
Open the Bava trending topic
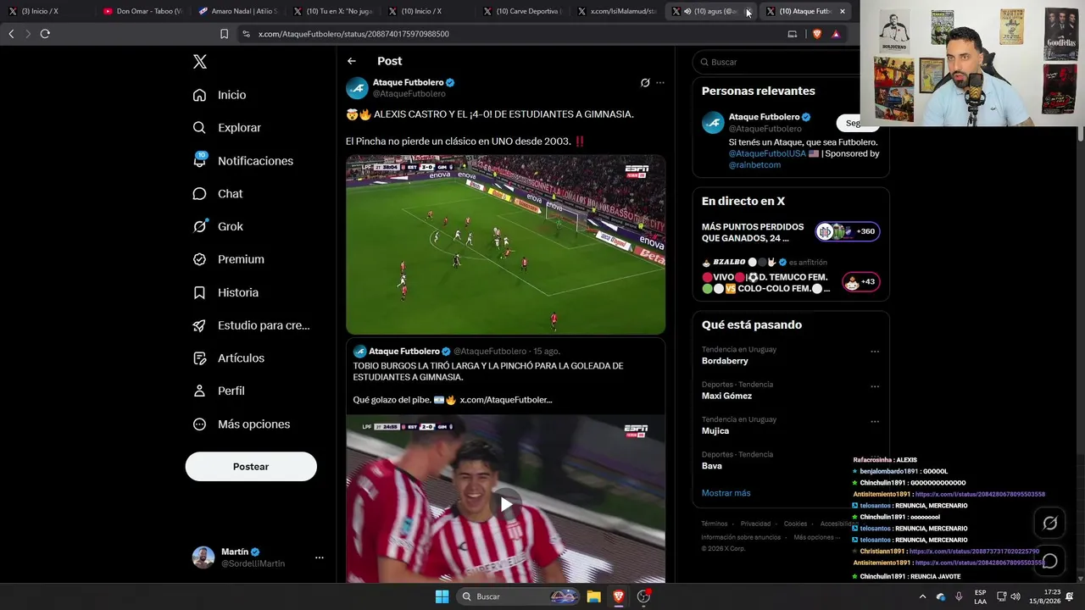click(712, 466)
